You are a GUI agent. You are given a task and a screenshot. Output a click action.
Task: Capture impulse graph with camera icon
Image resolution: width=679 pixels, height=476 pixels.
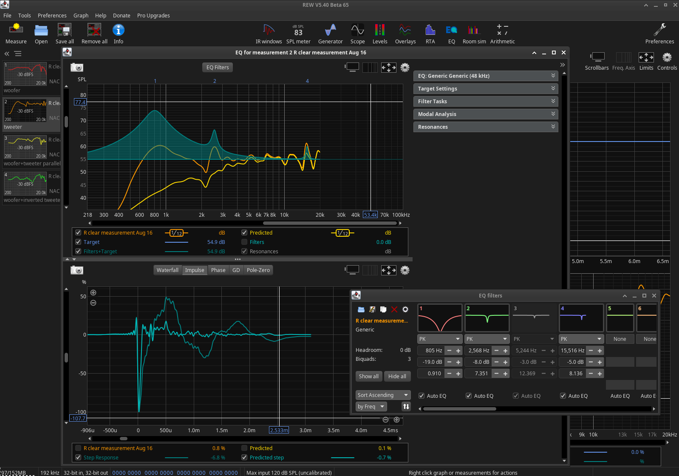click(77, 270)
